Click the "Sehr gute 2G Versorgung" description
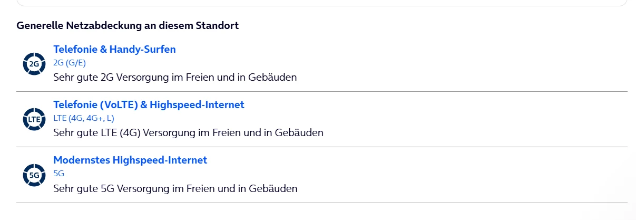Screen dimensions: 636x220 (x=175, y=77)
